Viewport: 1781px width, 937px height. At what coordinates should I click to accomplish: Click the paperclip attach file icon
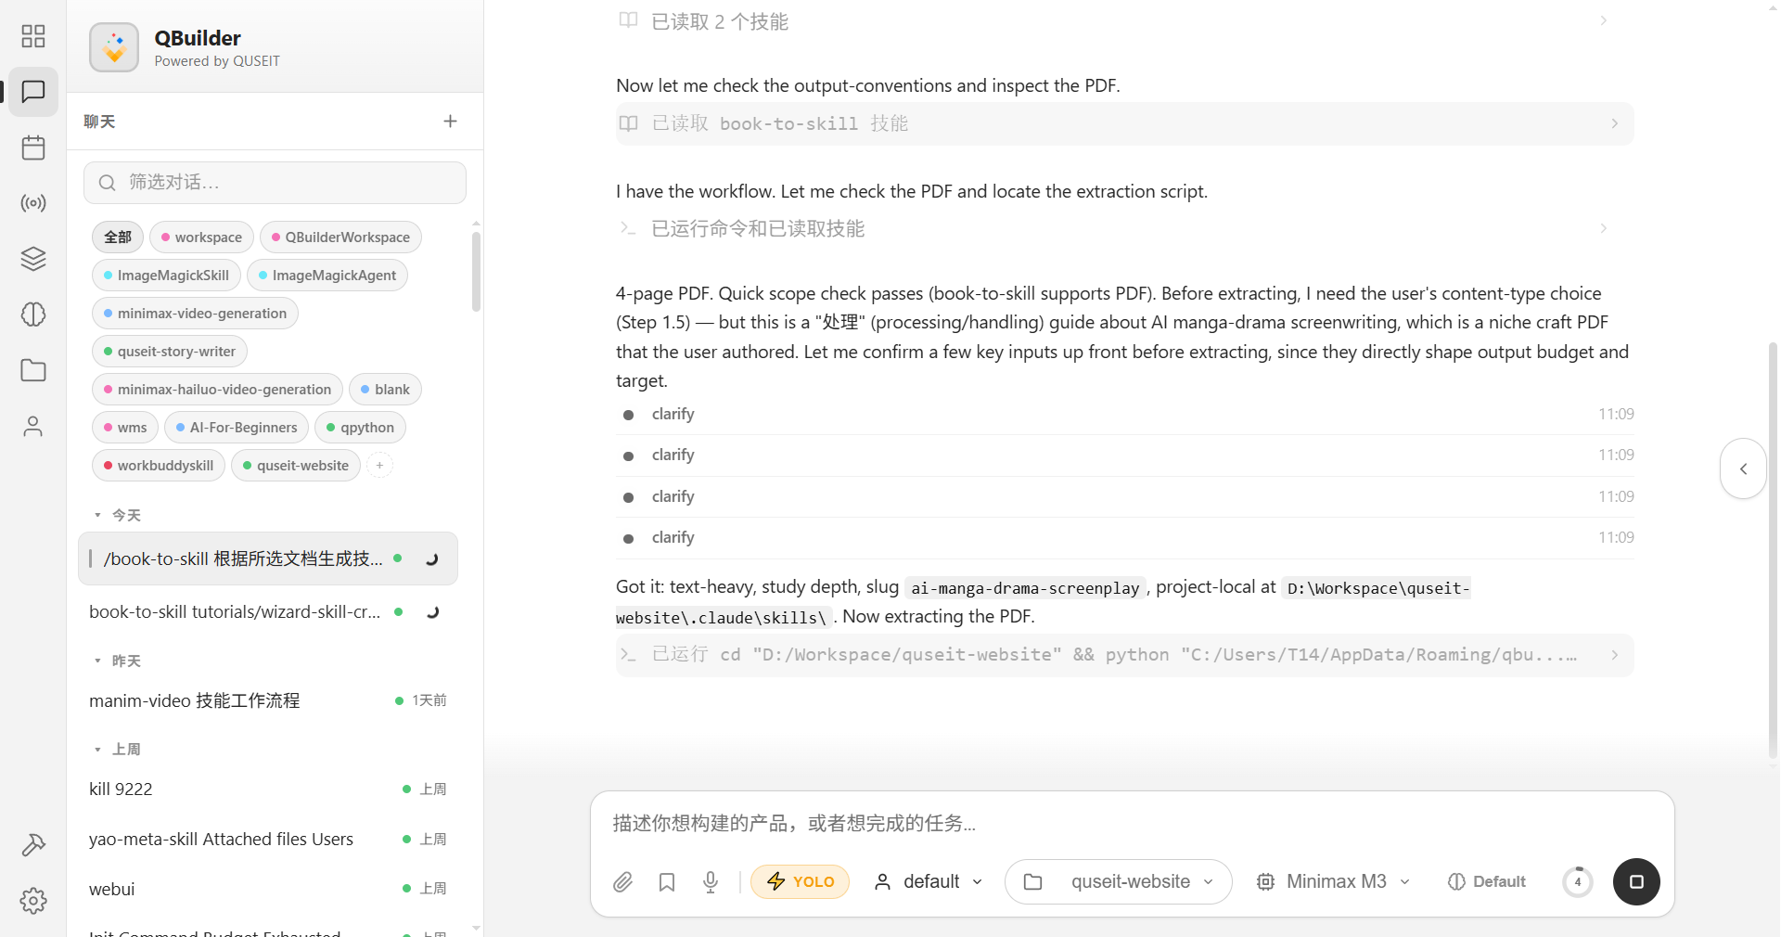pyautogui.click(x=622, y=882)
